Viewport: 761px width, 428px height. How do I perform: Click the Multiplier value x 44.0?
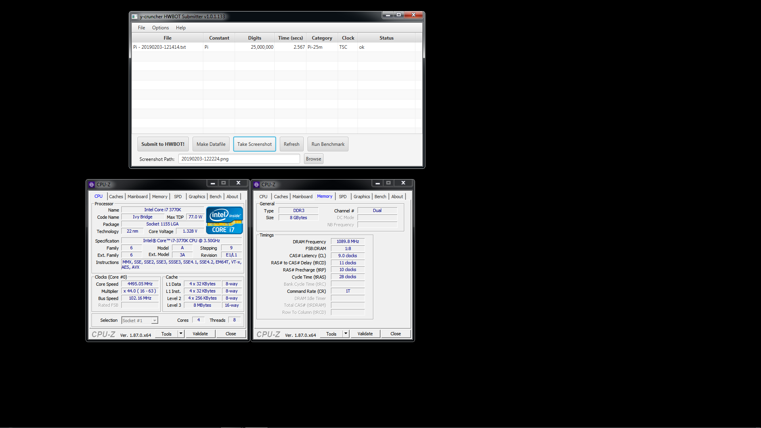click(x=140, y=291)
